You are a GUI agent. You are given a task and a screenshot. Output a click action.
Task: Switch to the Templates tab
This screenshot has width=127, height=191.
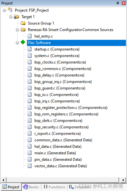(80, 187)
